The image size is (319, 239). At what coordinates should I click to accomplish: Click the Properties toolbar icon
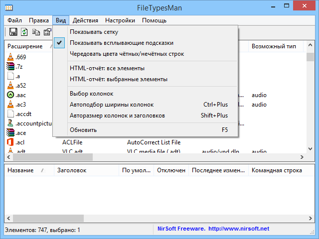(x=47, y=32)
